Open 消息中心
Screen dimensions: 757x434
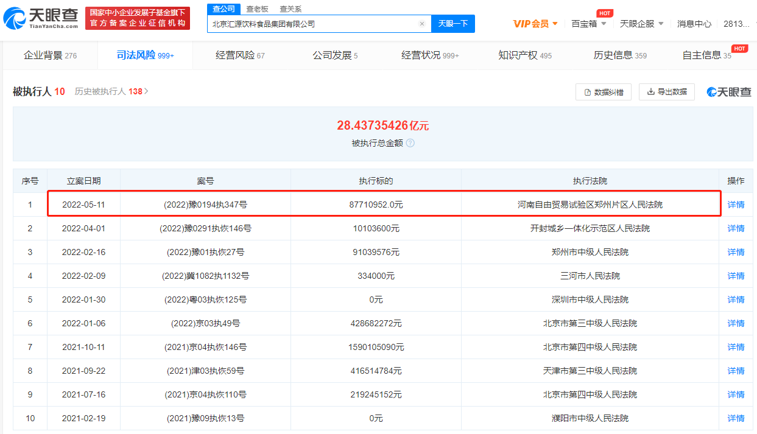pos(694,24)
